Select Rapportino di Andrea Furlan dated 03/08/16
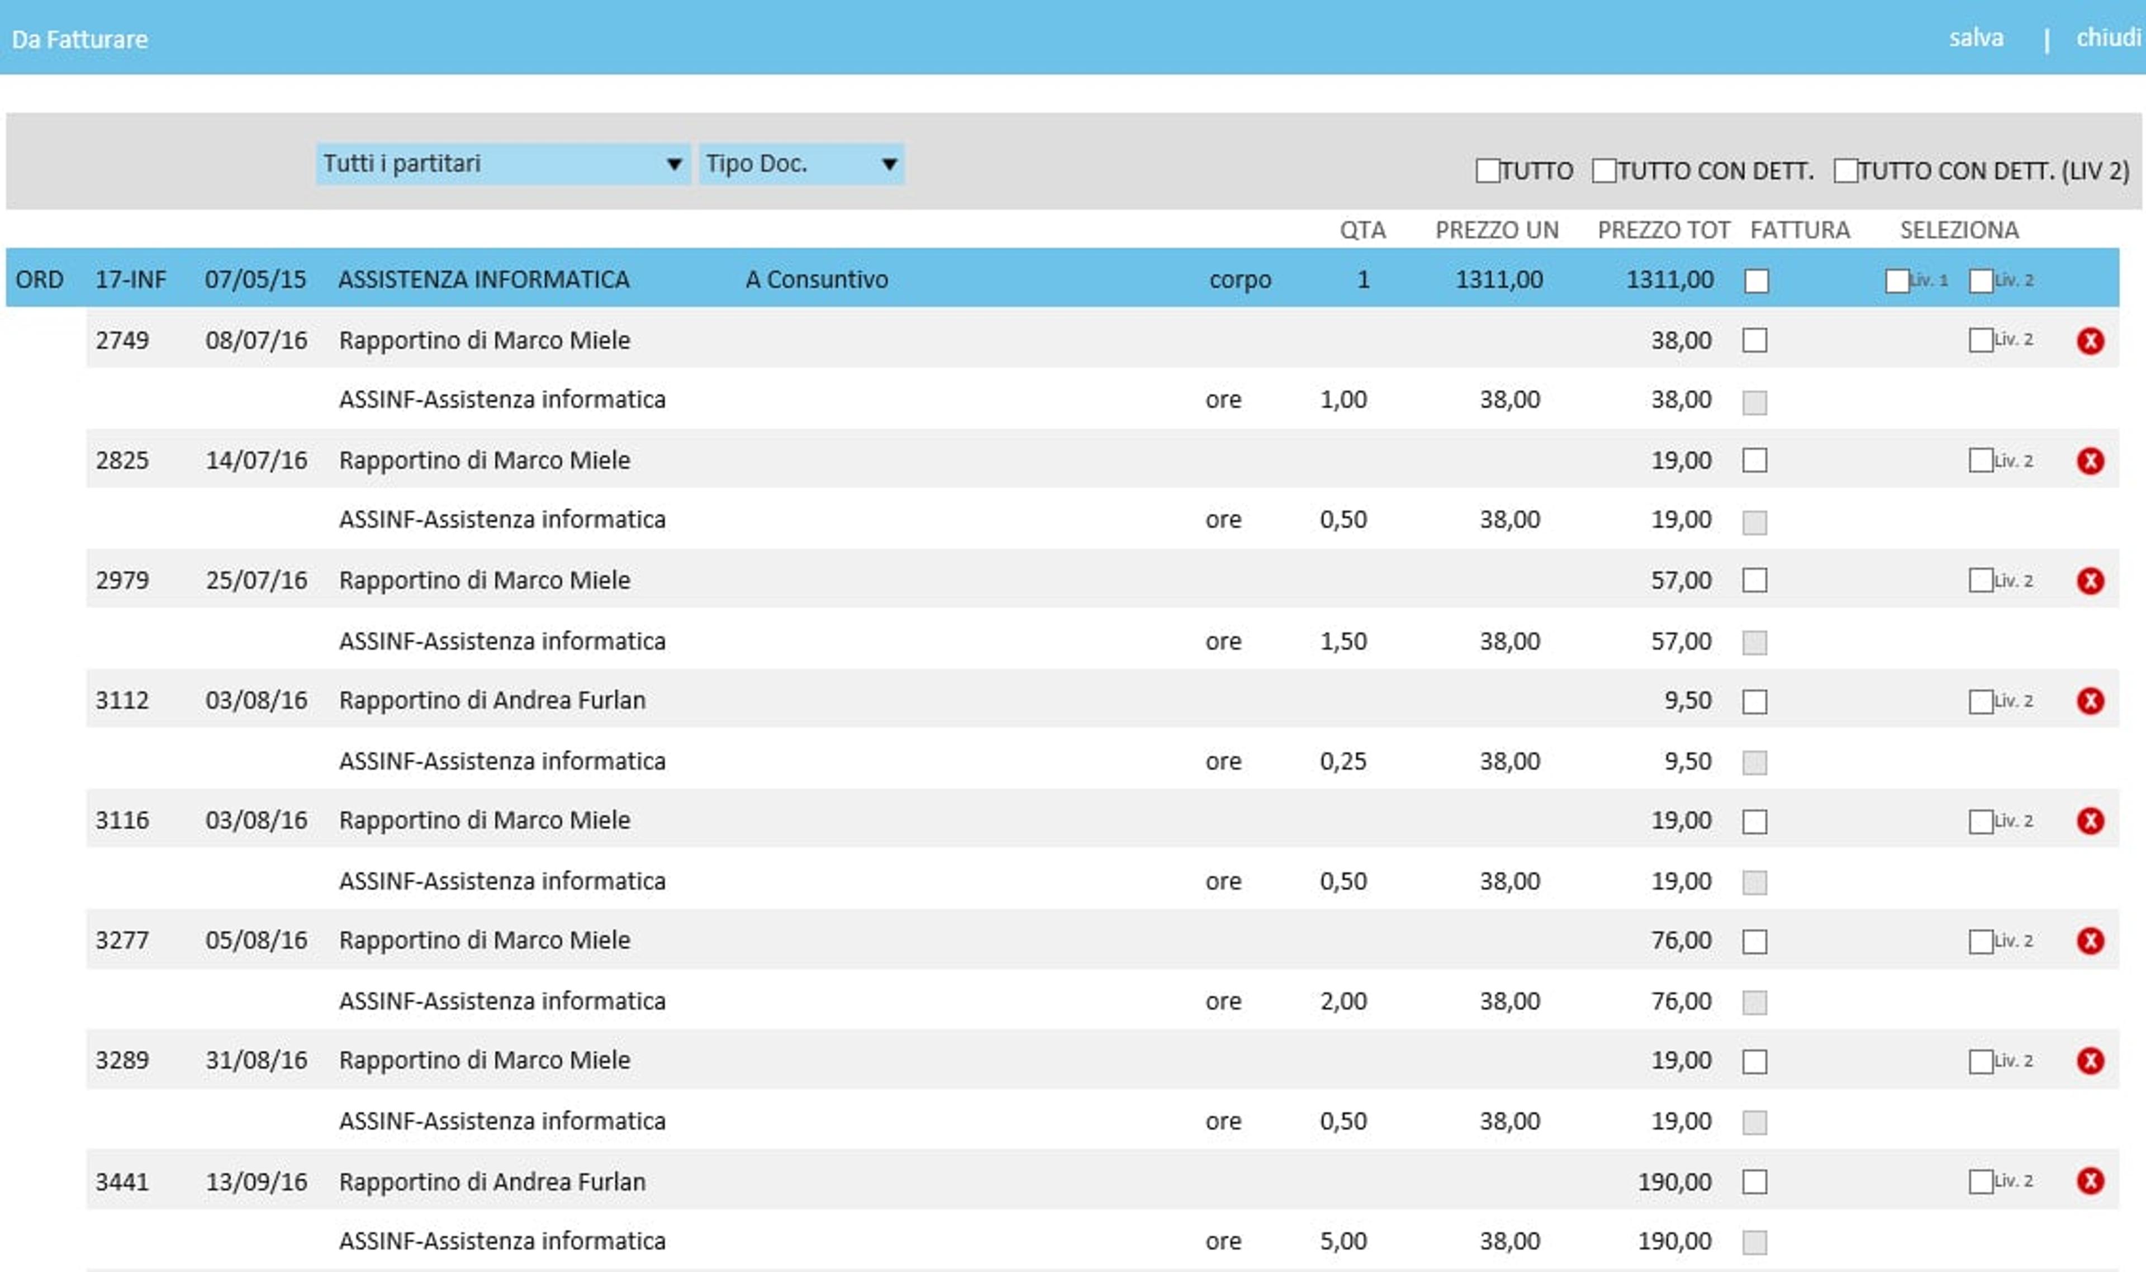The image size is (2146, 1272). [x=492, y=700]
